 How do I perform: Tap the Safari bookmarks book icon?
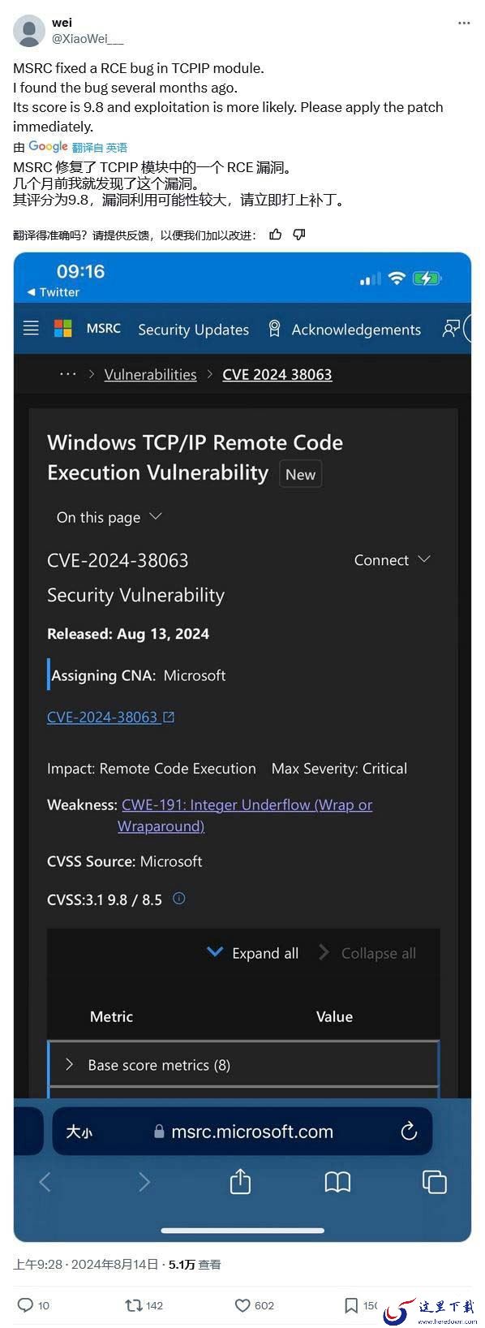click(x=337, y=1182)
